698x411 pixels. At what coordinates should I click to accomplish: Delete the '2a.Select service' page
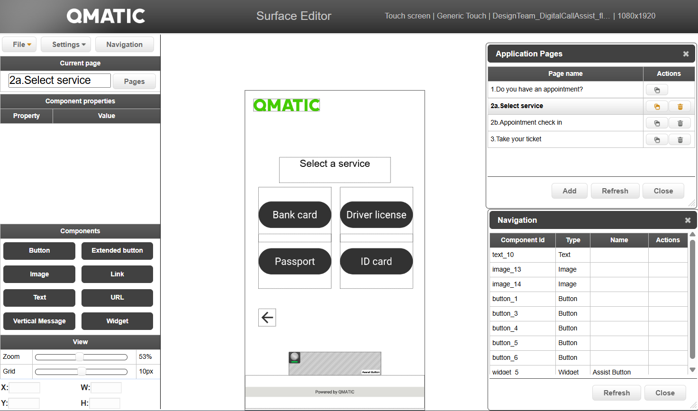click(680, 107)
